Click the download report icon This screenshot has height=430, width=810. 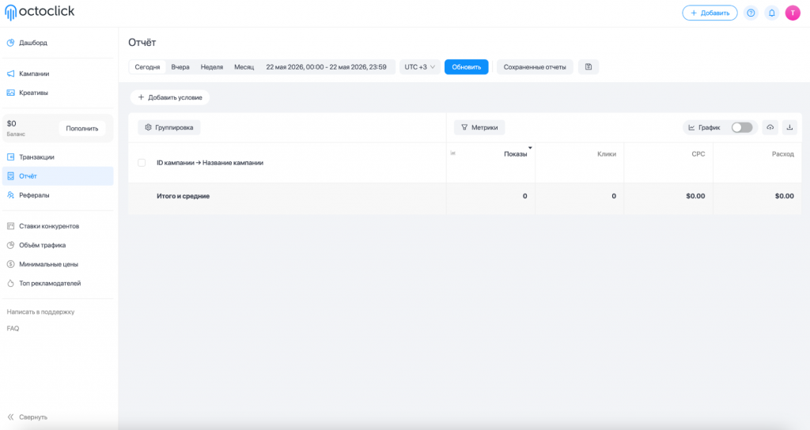tap(789, 127)
